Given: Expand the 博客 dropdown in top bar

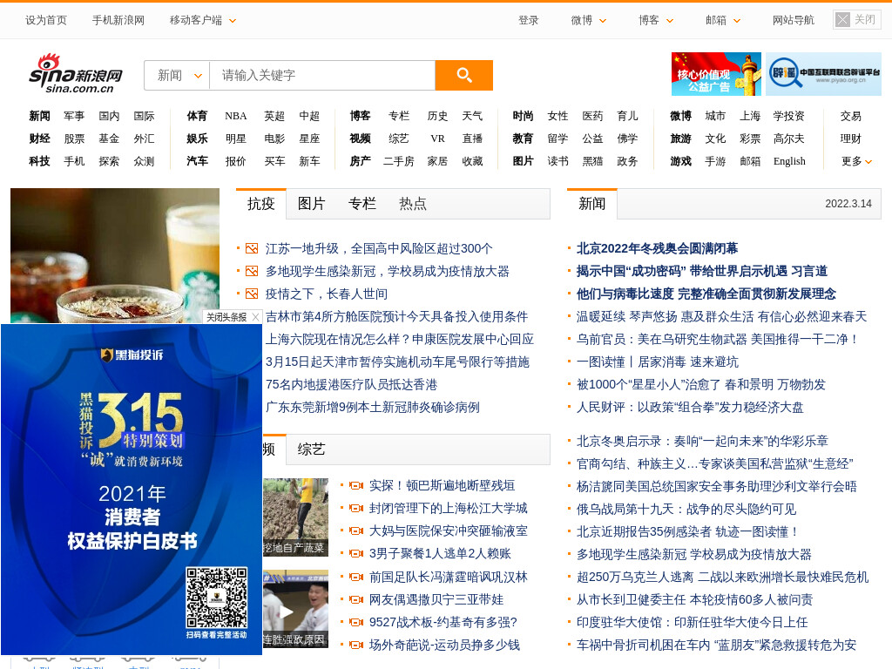Looking at the screenshot, I should tap(656, 21).
